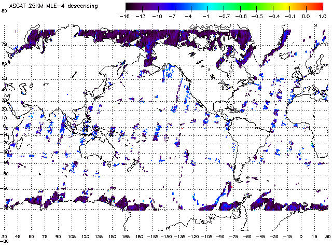Image resolution: width=332 pixels, height=249 pixels.
Task: Click color scale label '-7'
Action: 172,17
